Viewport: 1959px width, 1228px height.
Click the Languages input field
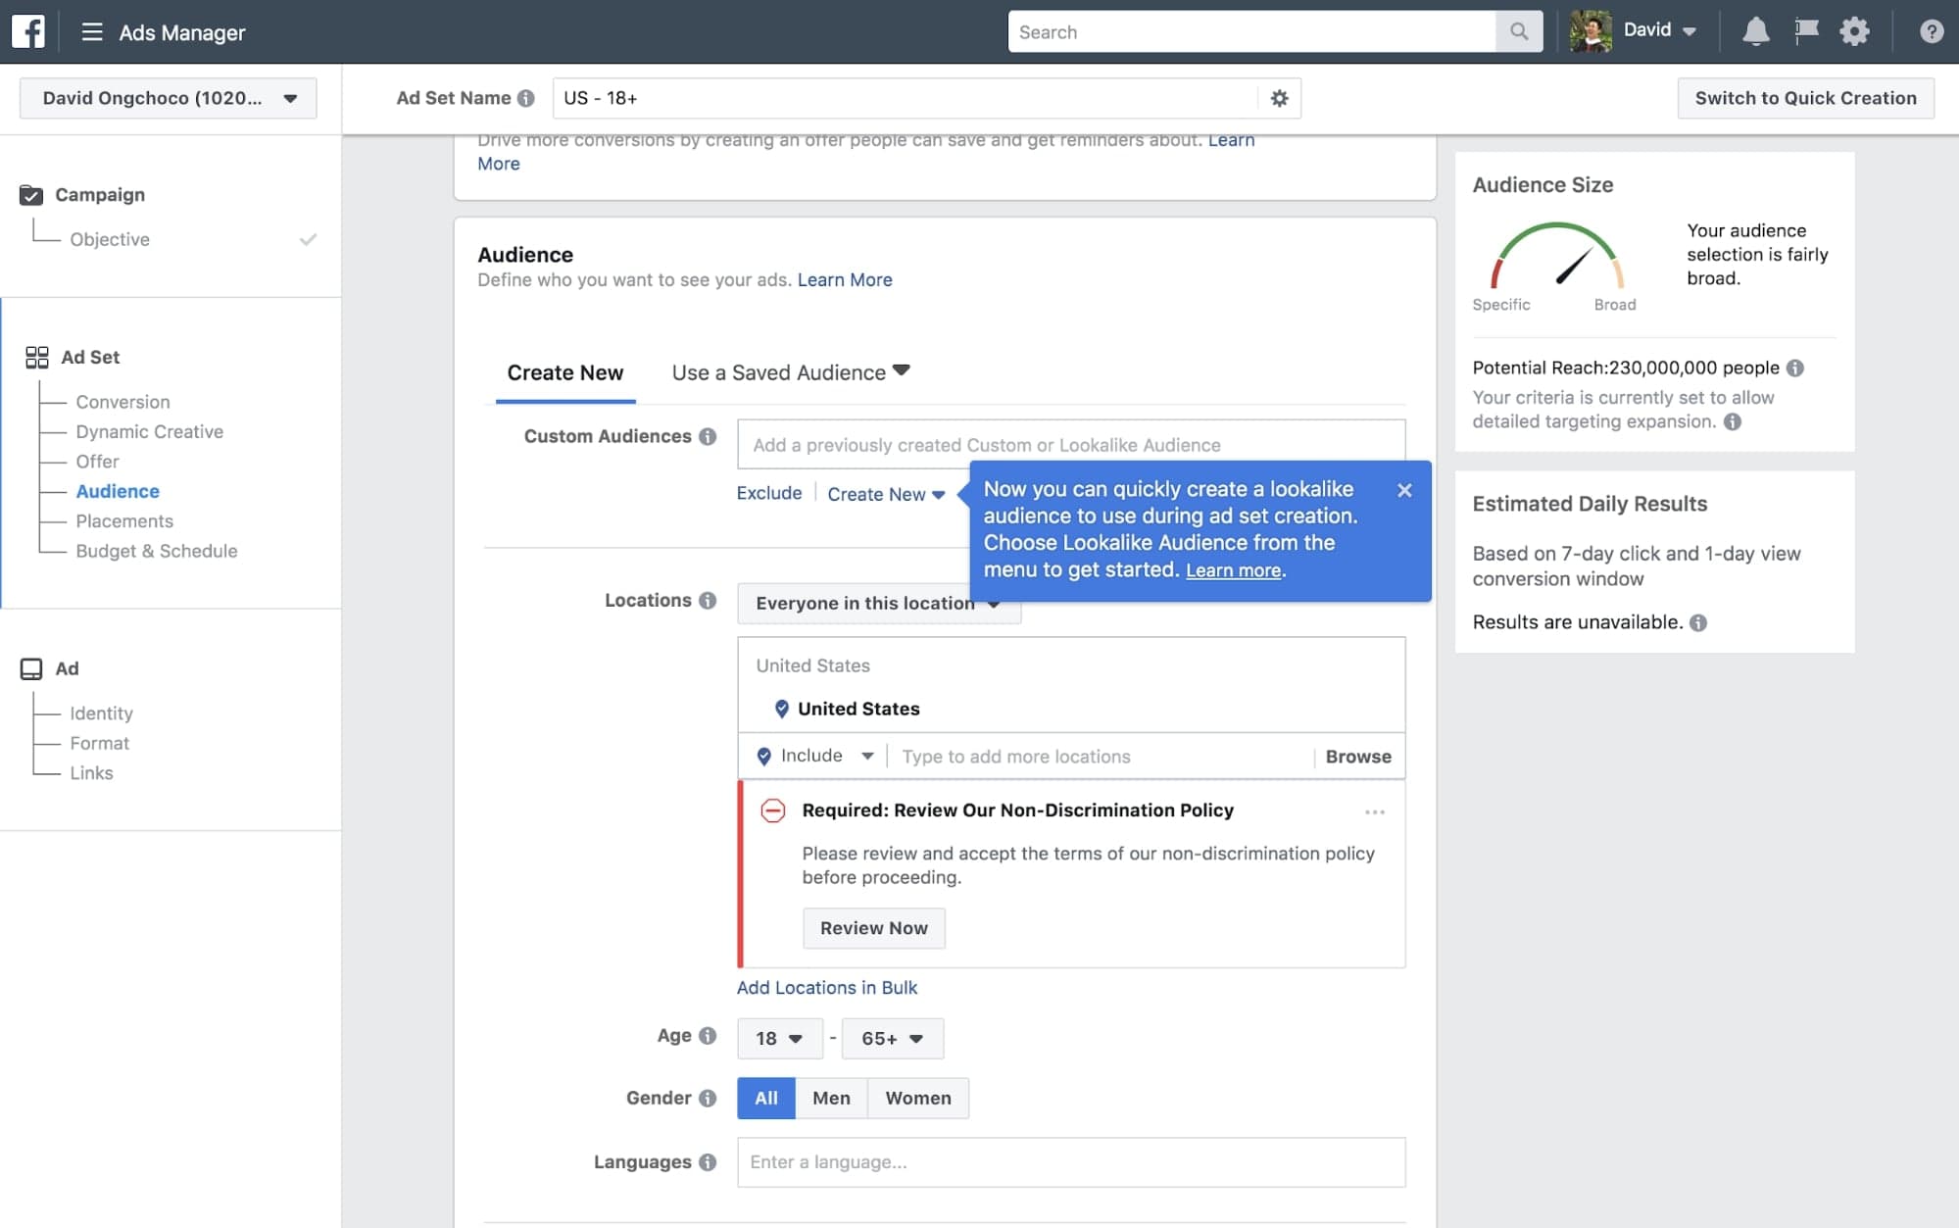coord(1070,1161)
